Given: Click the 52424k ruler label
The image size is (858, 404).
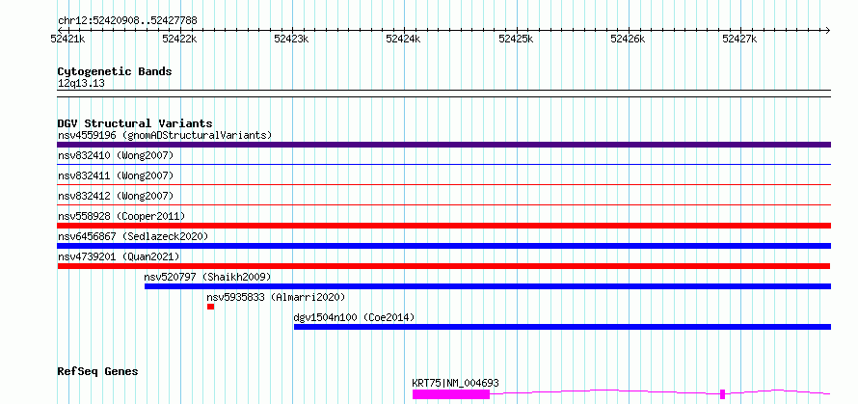Looking at the screenshot, I should click(403, 39).
